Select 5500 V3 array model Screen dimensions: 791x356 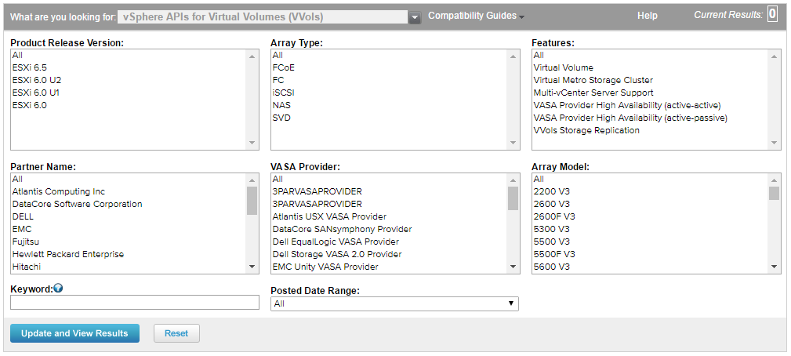650,242
